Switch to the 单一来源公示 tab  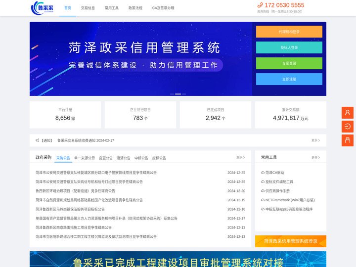(85, 158)
